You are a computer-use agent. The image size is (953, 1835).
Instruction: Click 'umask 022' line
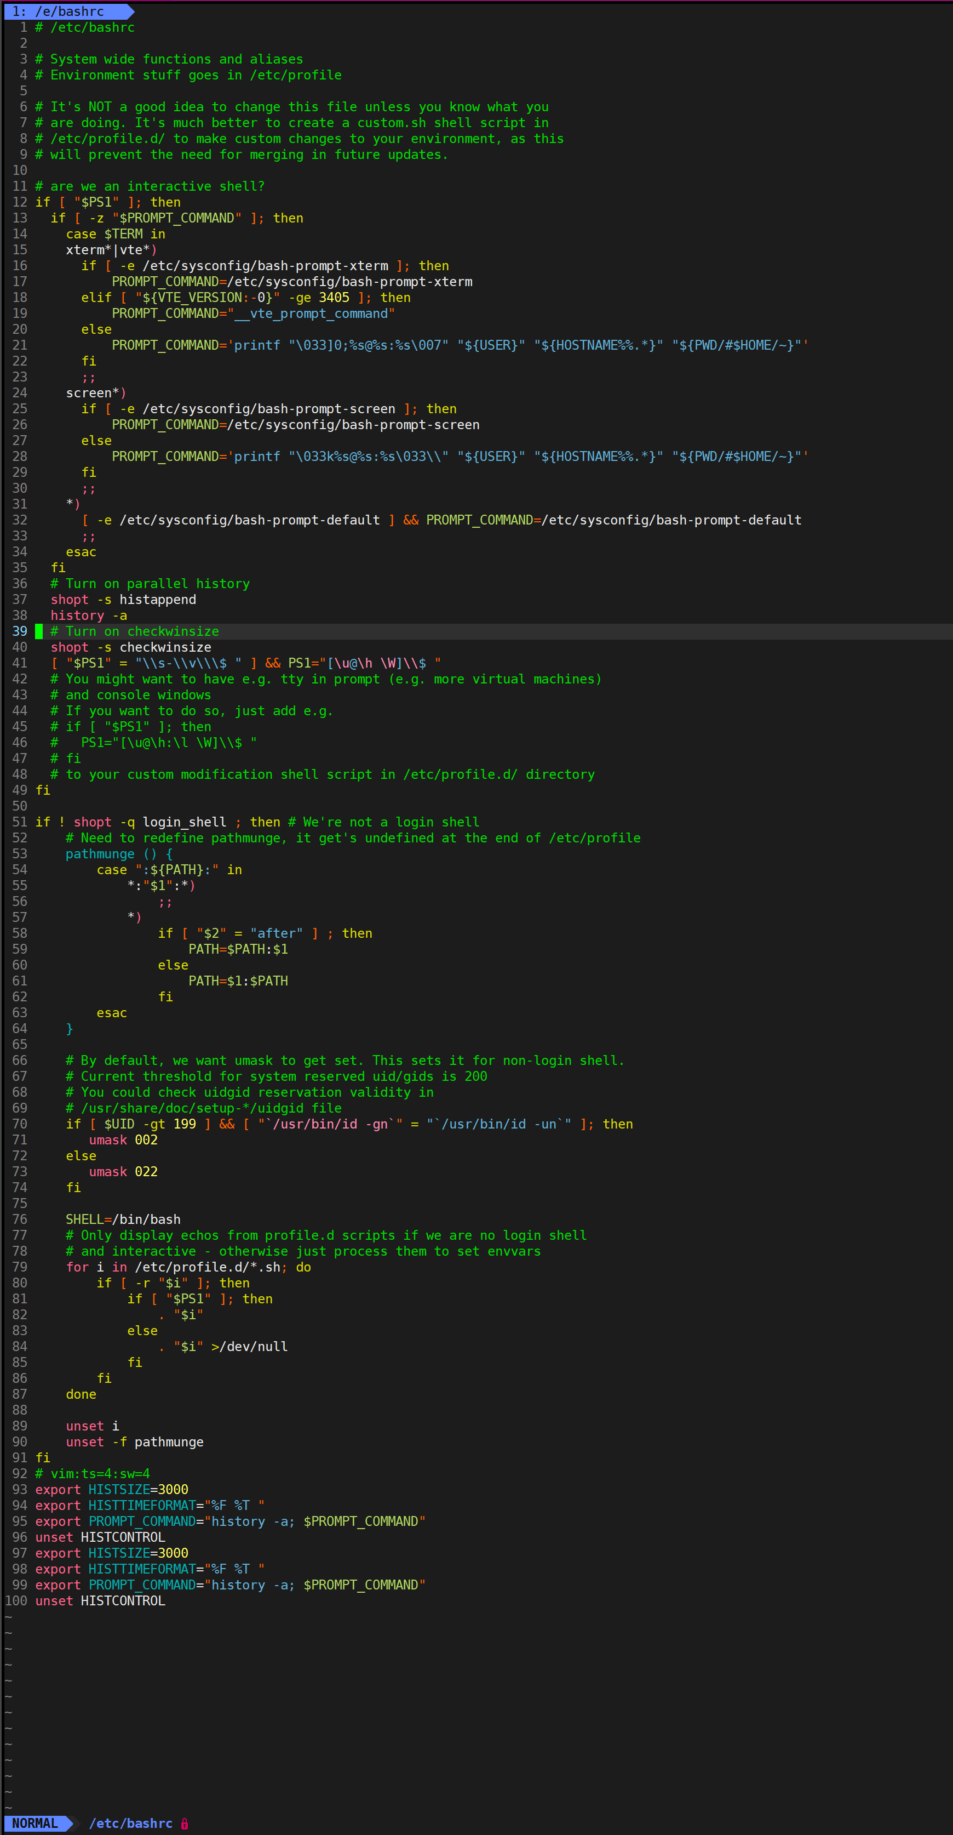(x=123, y=1172)
